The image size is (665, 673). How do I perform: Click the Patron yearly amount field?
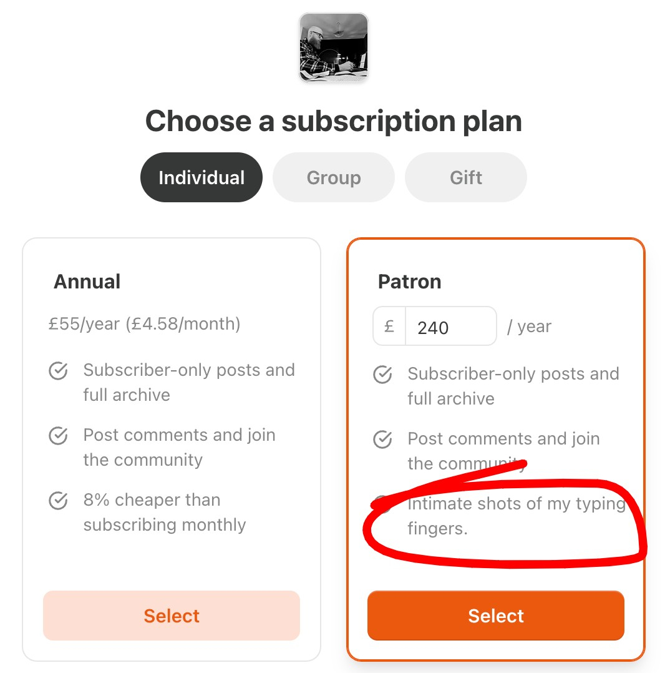tap(450, 327)
